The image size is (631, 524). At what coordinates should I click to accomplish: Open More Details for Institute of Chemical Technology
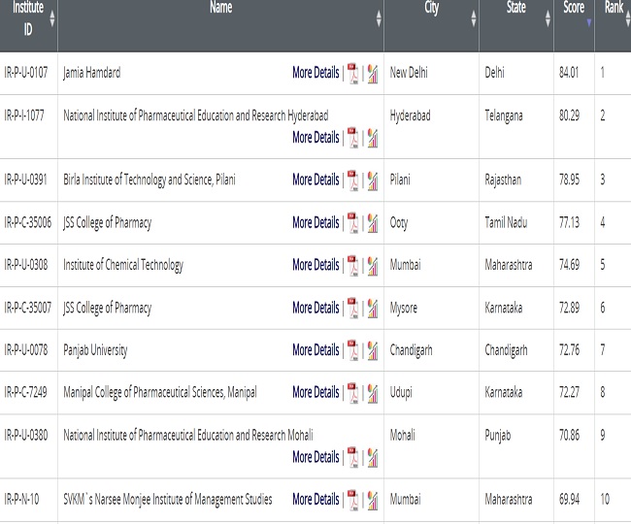click(x=315, y=266)
